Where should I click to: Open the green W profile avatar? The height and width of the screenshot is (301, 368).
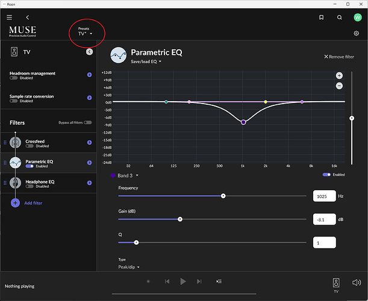(357, 17)
